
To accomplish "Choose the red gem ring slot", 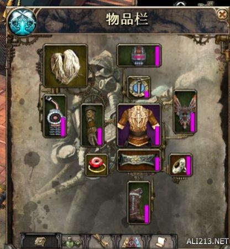I will point(97,165).
